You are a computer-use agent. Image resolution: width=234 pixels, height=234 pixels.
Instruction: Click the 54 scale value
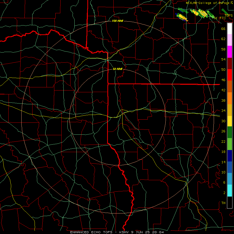(223, 59)
